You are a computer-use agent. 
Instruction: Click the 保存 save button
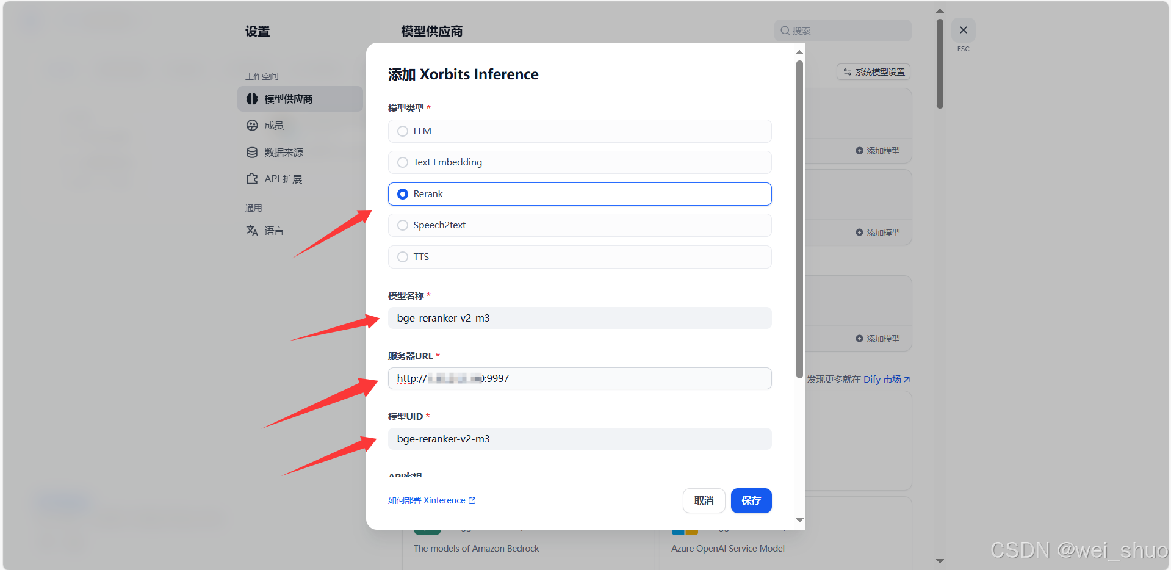pyautogui.click(x=751, y=500)
